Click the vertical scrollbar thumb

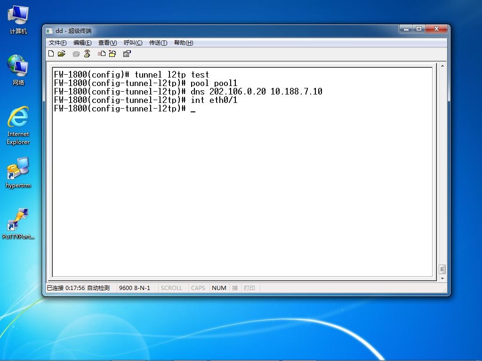(x=442, y=269)
